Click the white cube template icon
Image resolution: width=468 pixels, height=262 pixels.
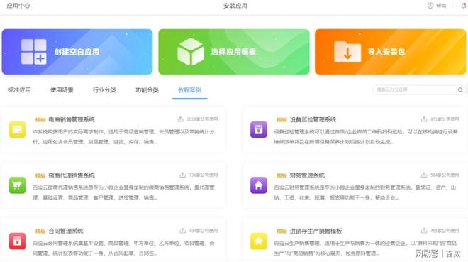click(x=191, y=52)
